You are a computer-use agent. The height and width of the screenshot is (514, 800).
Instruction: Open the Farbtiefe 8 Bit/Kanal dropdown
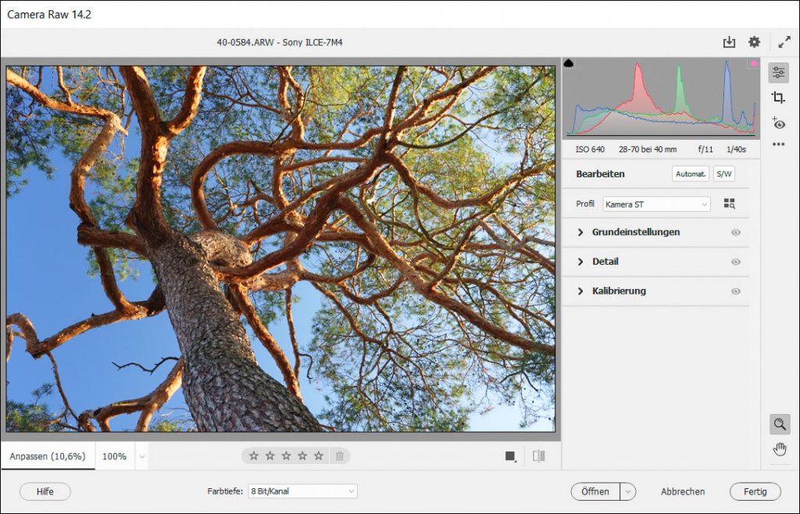click(302, 491)
